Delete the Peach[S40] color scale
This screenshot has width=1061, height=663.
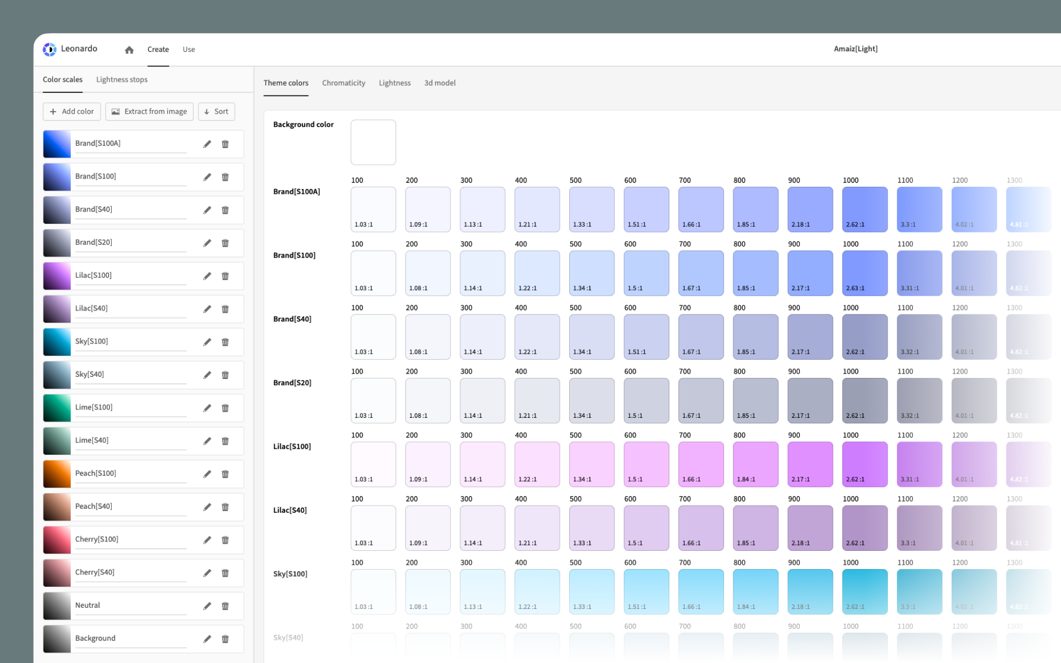pos(225,507)
